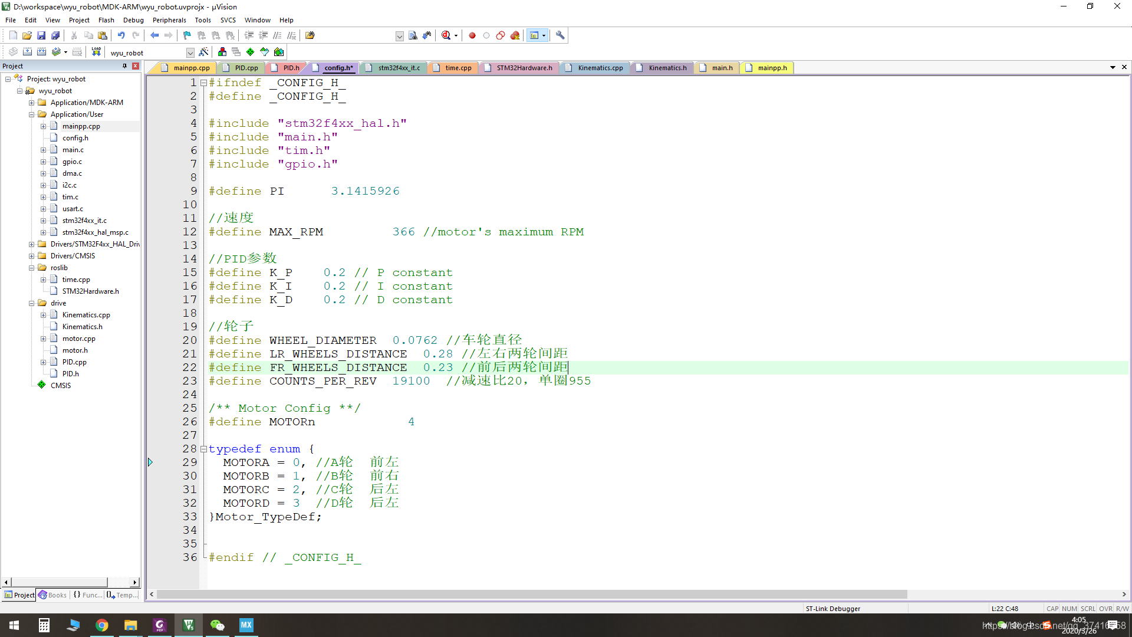Click the SVCS version control icon
The image size is (1132, 637).
pos(227,20)
